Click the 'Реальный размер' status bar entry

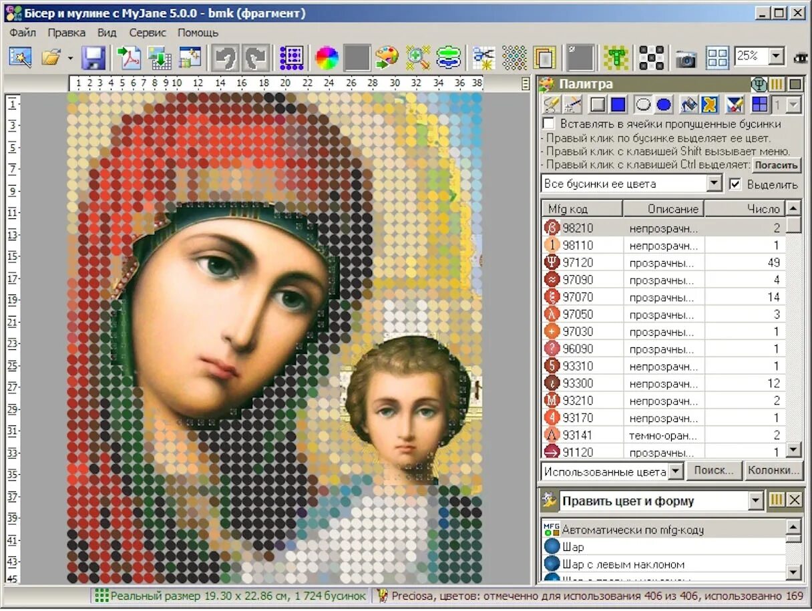pyautogui.click(x=230, y=596)
